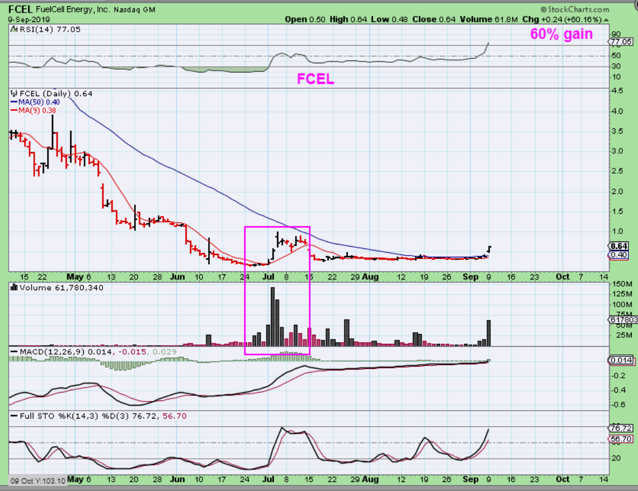Click the Nasdaq GM exchange label
This screenshot has width=638, height=491.
tap(134, 10)
